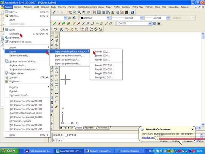Open Workspace settings icon beside Civil 3D
Screen dimensions: 205x154
tap(154, 24)
